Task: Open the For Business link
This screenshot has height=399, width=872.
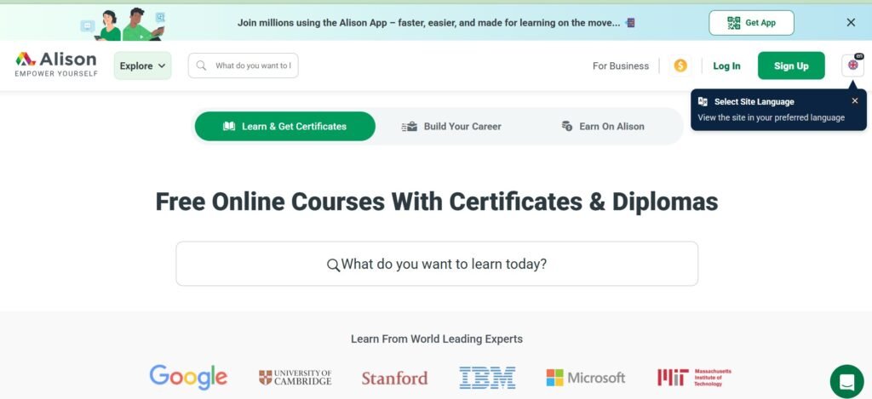Action: point(621,66)
